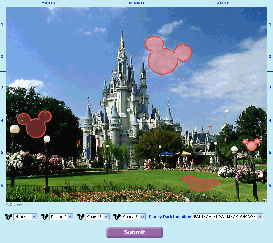Open the Disney Park Location dropdown

pos(228,217)
